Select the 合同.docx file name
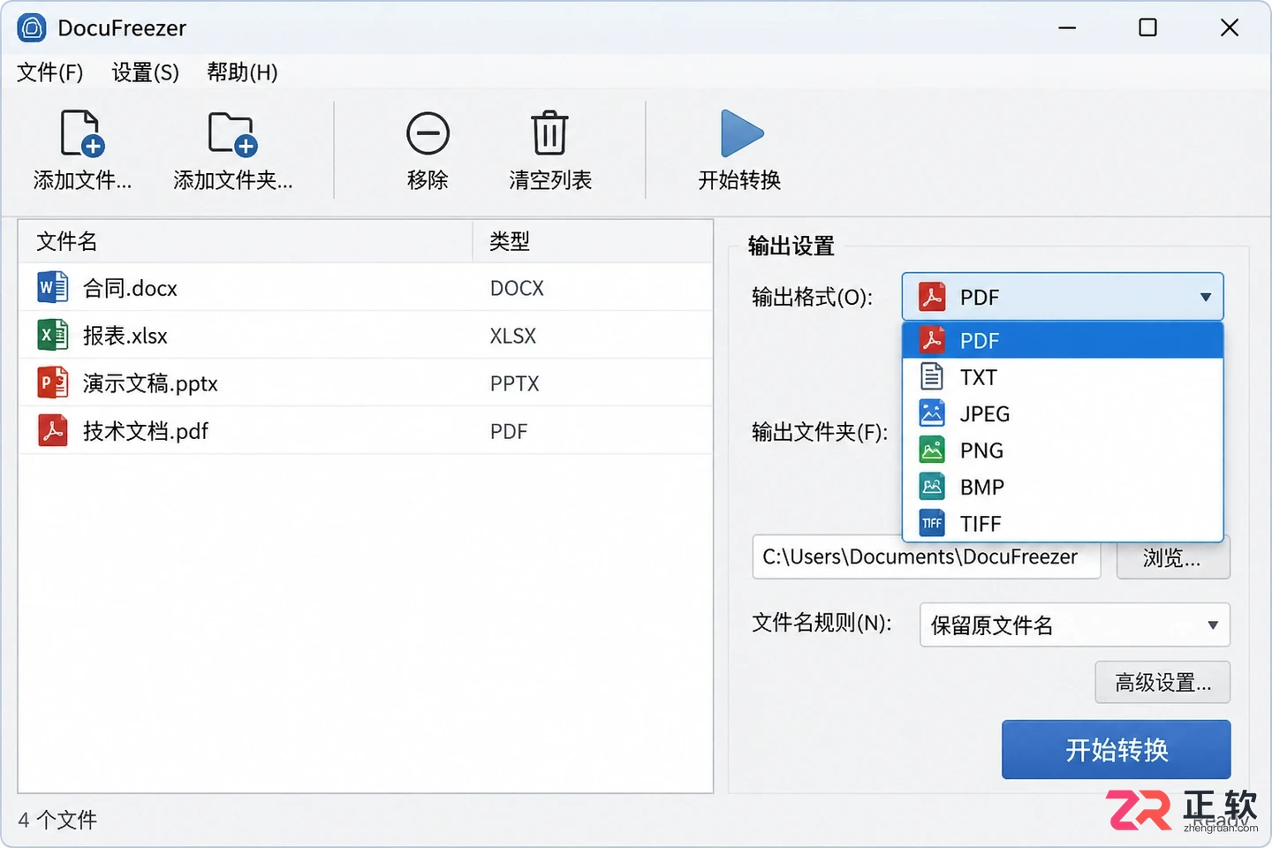Image resolution: width=1272 pixels, height=848 pixels. click(x=130, y=289)
